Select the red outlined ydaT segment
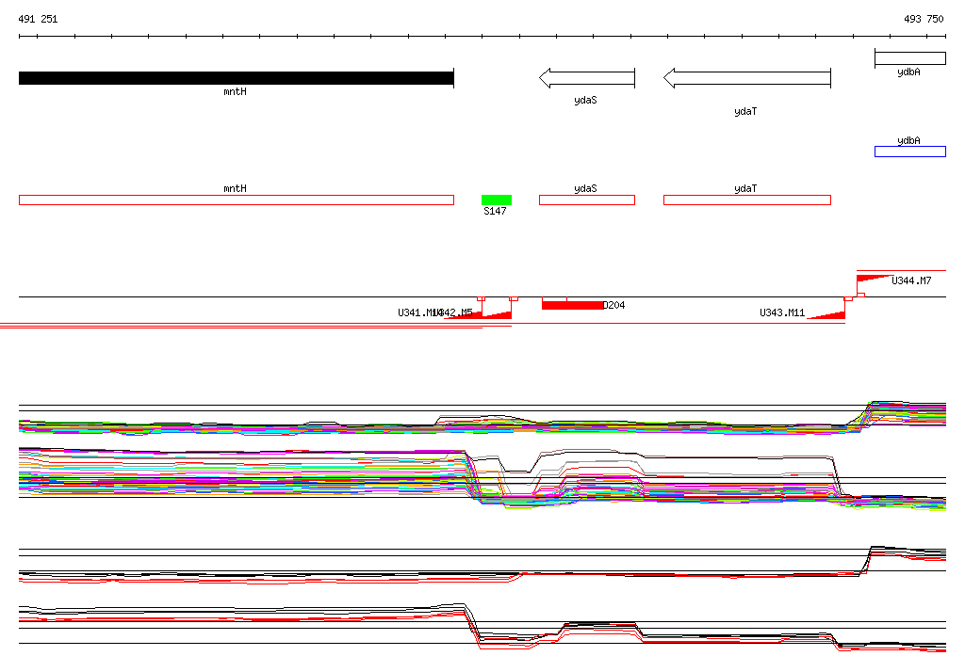The width and height of the screenshot is (965, 672). point(747,200)
